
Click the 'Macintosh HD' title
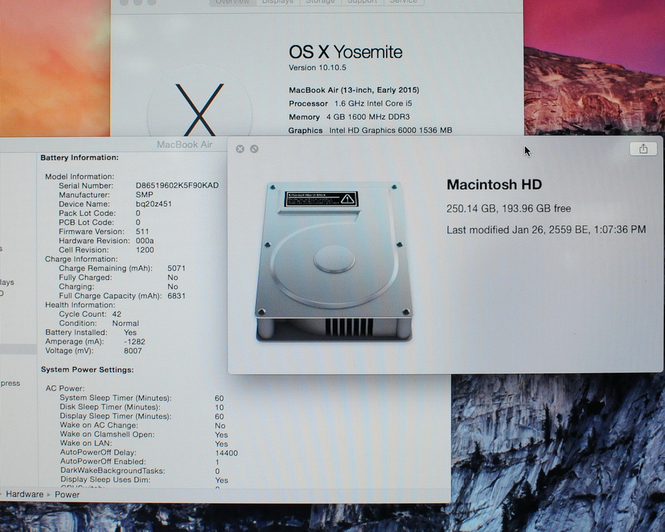click(494, 184)
